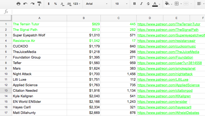Open the KKallgren Patreon link
Screen dimensions: 205x116
(164, 96)
